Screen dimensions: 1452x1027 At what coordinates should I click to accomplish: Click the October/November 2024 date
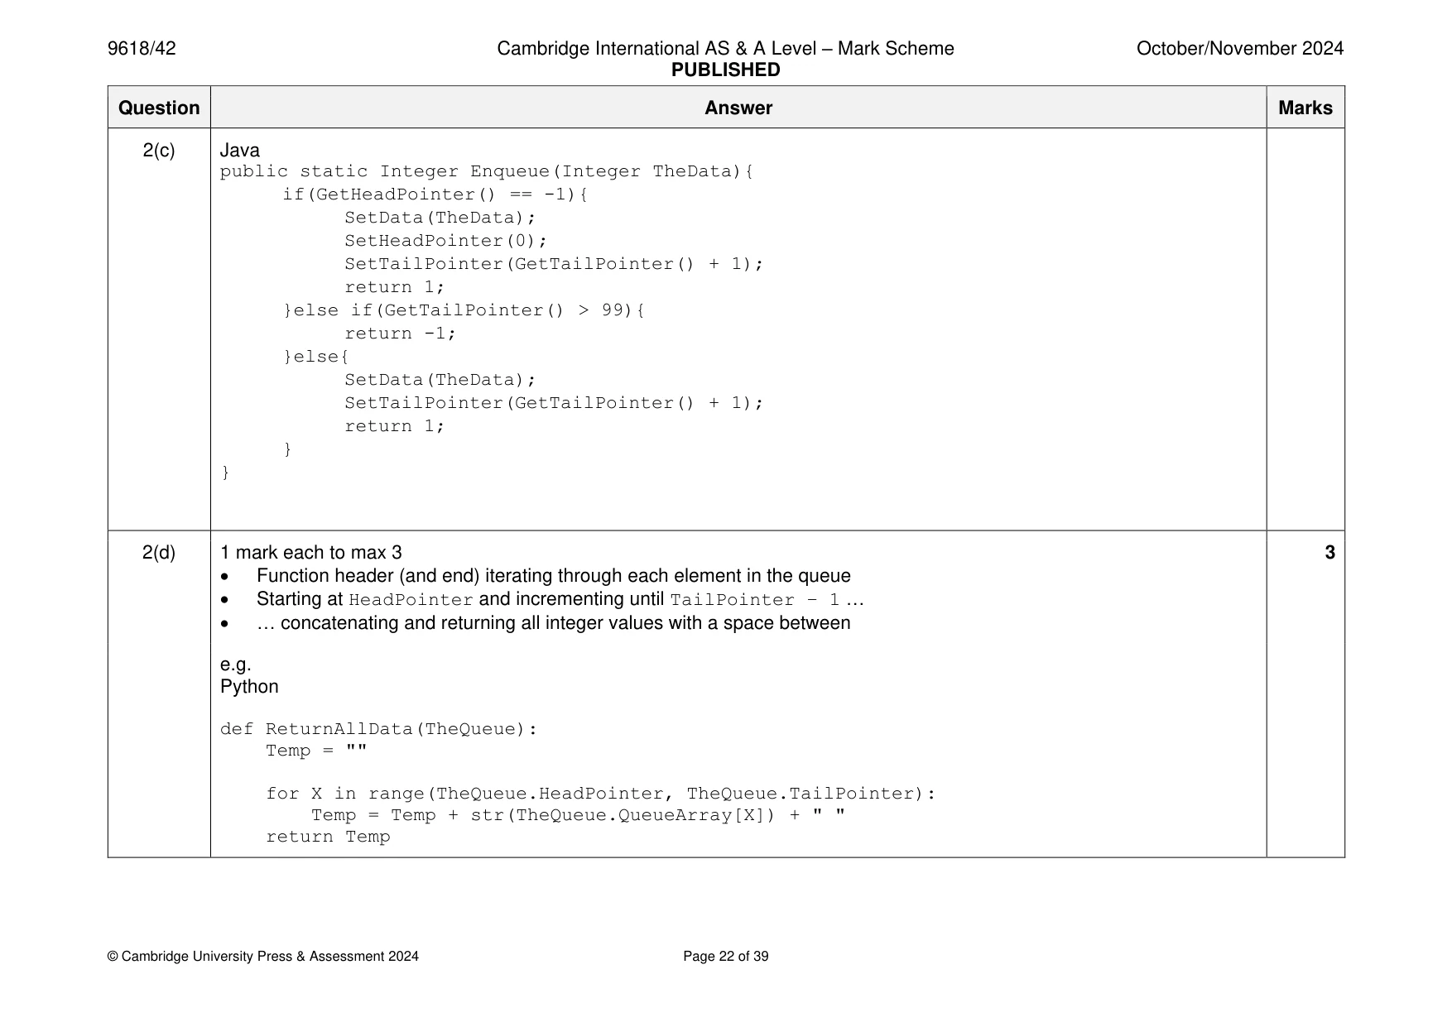click(1239, 49)
